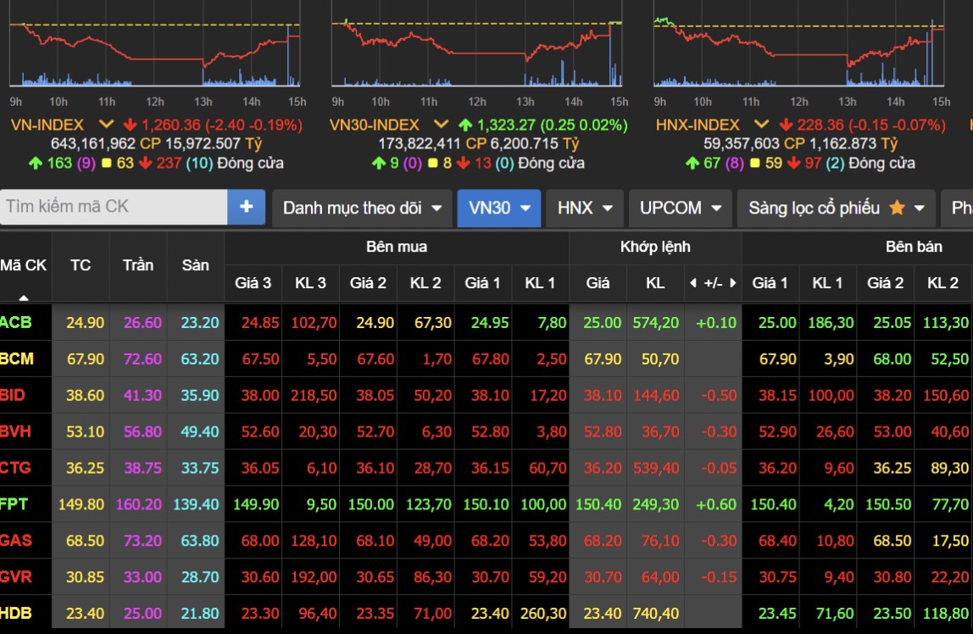Expand the chevron next to VN-INDEX
This screenshot has width=973, height=634.
[x=105, y=125]
